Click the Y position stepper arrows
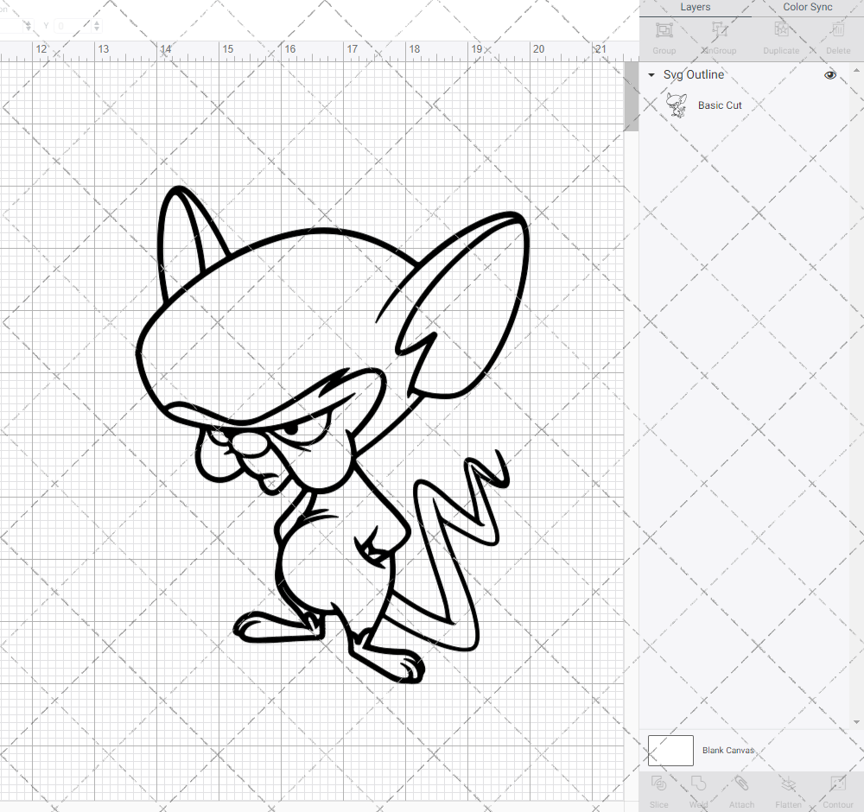 pos(97,26)
